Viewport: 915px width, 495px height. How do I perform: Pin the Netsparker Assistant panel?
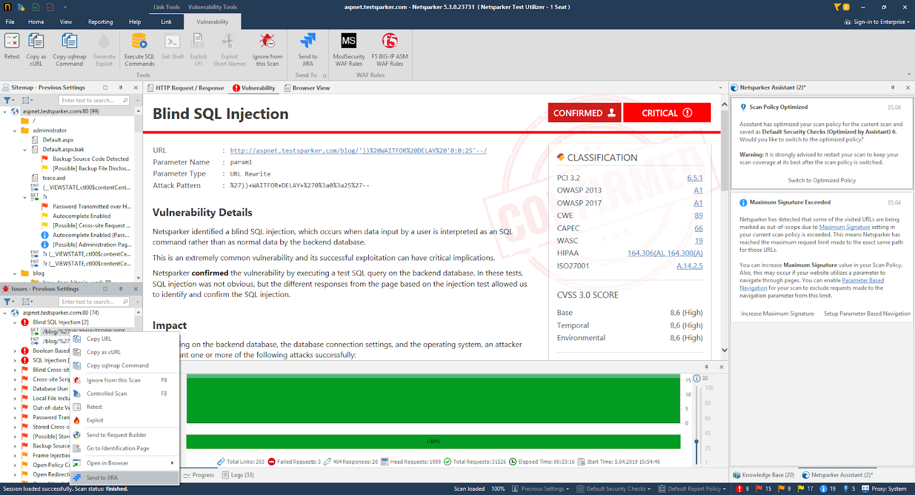pyautogui.click(x=893, y=87)
